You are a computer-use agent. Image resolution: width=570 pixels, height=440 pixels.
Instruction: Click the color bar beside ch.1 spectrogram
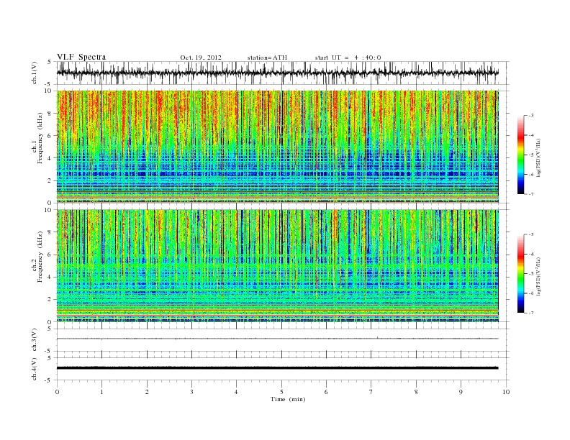520,155
